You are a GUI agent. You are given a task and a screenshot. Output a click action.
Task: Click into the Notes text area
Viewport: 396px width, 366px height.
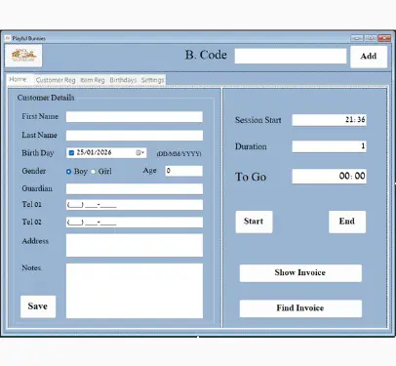(135, 291)
